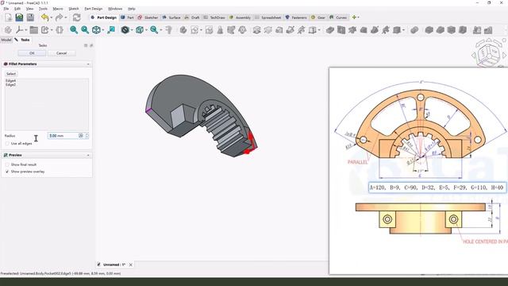
Task: Expand the isometric view dropdown arrow
Action: (x=102, y=30)
